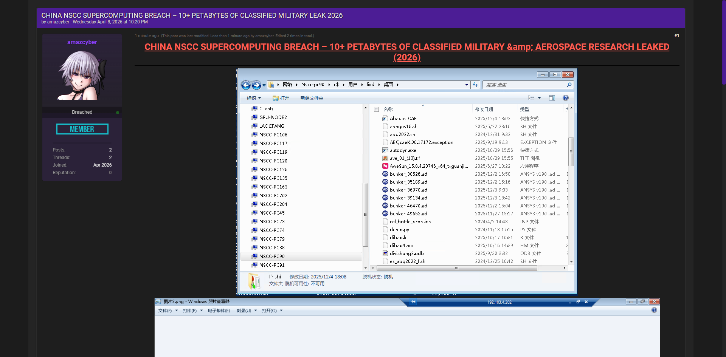Open amazcyber's profile username link
The height and width of the screenshot is (357, 726).
tap(82, 42)
